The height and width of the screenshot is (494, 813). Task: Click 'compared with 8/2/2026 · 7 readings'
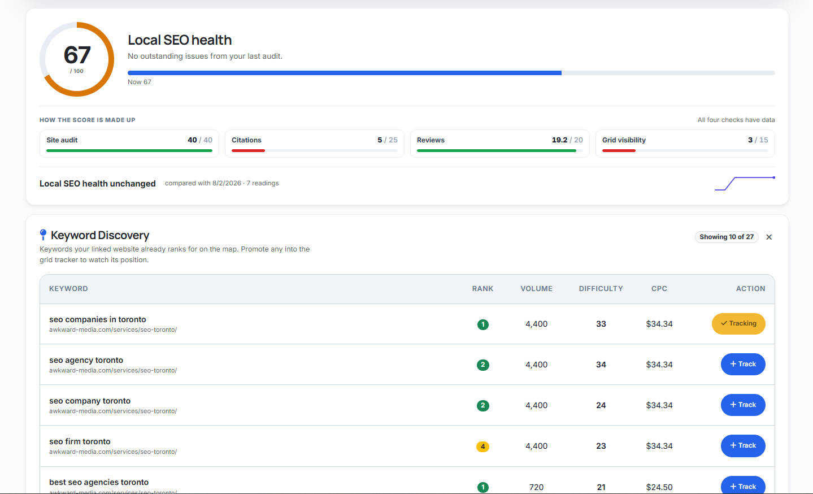pyautogui.click(x=222, y=183)
